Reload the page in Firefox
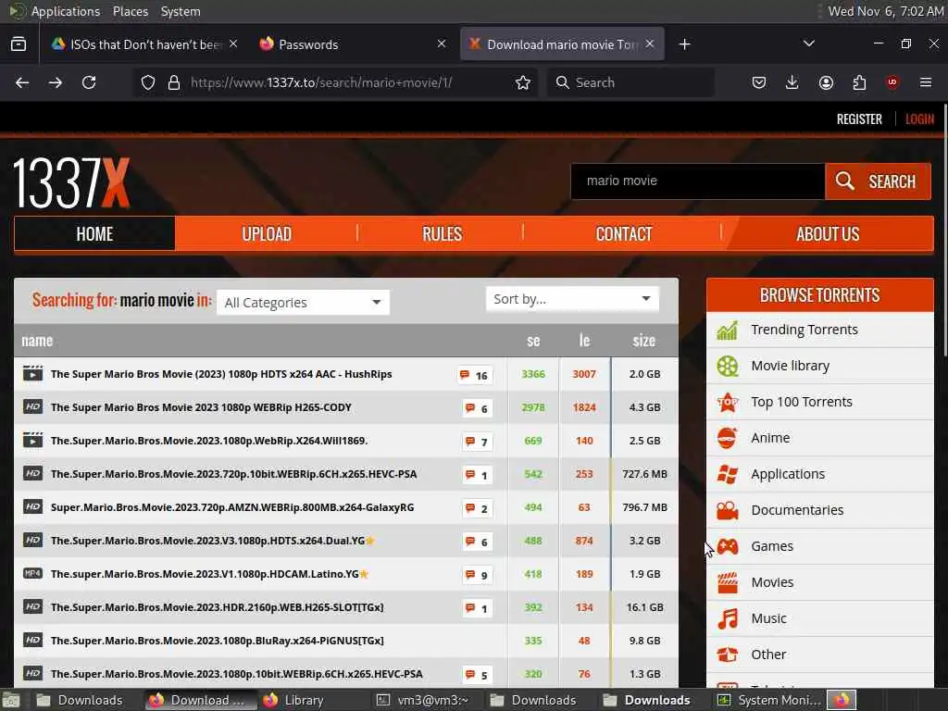 coord(89,82)
